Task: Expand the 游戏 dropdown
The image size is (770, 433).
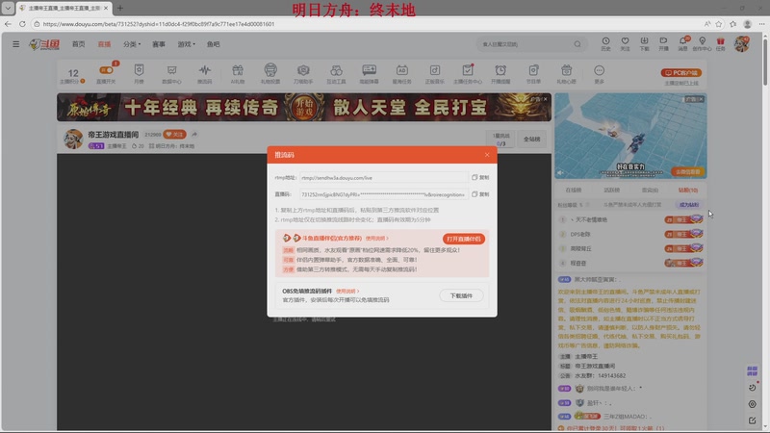Action: pyautogui.click(x=186, y=44)
